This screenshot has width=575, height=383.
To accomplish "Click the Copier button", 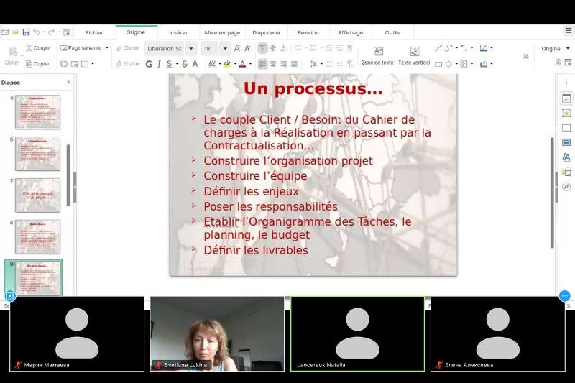I will coord(37,64).
